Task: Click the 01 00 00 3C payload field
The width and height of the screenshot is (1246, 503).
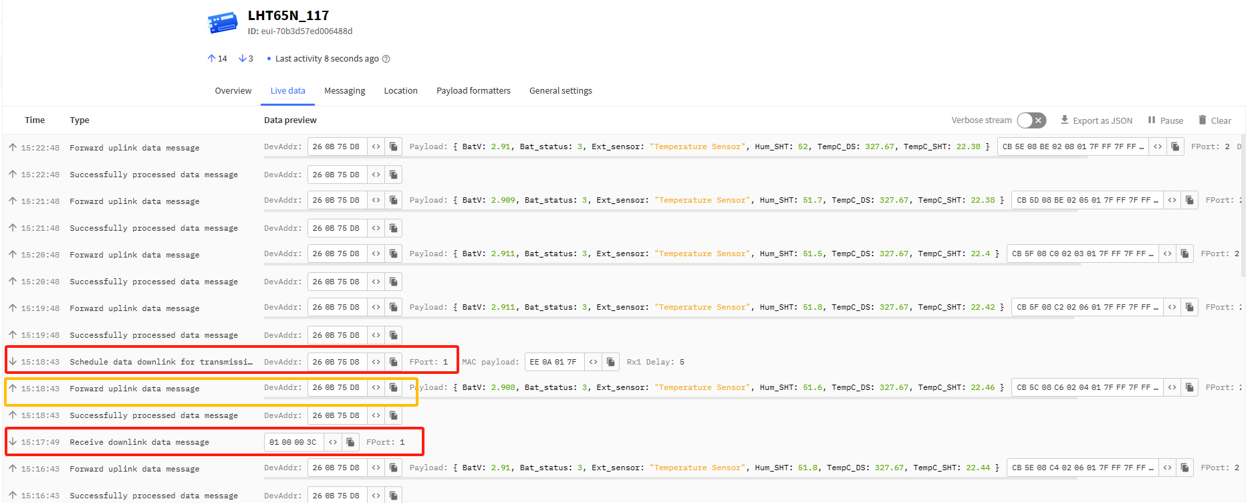Action: 294,442
